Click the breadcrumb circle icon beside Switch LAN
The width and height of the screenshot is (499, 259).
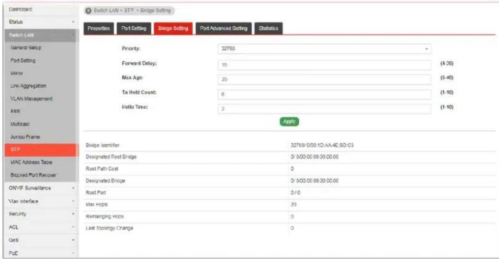[x=89, y=11]
